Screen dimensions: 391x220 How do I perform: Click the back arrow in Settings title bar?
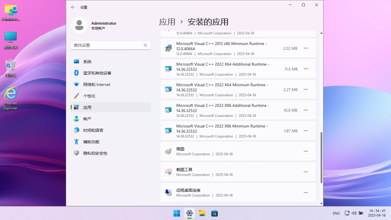click(x=73, y=7)
